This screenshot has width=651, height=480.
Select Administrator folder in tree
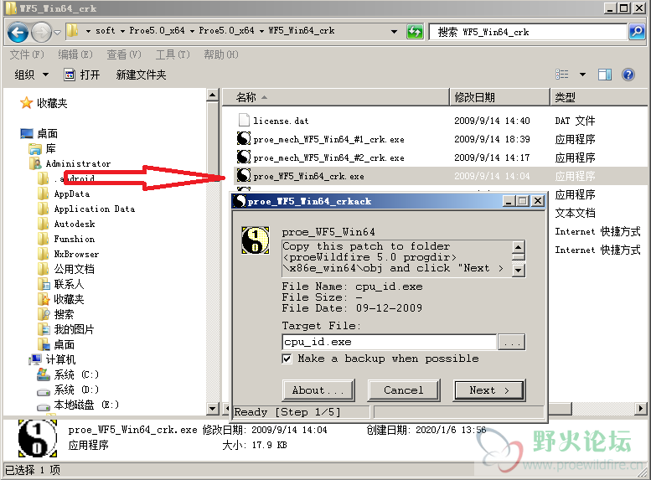[70, 163]
